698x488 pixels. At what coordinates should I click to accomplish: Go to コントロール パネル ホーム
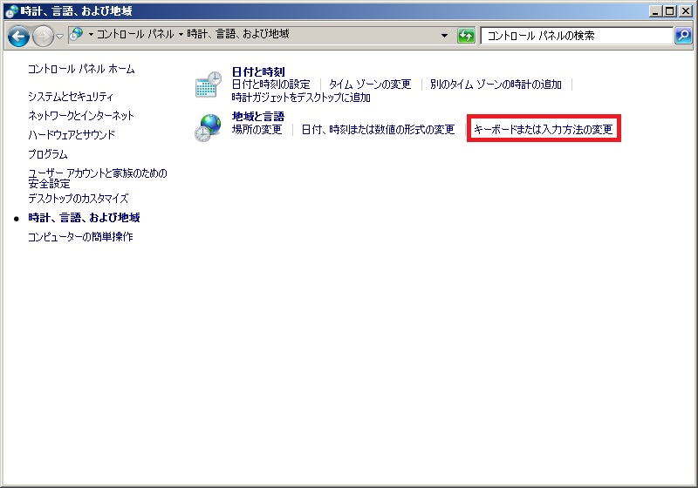click(81, 69)
